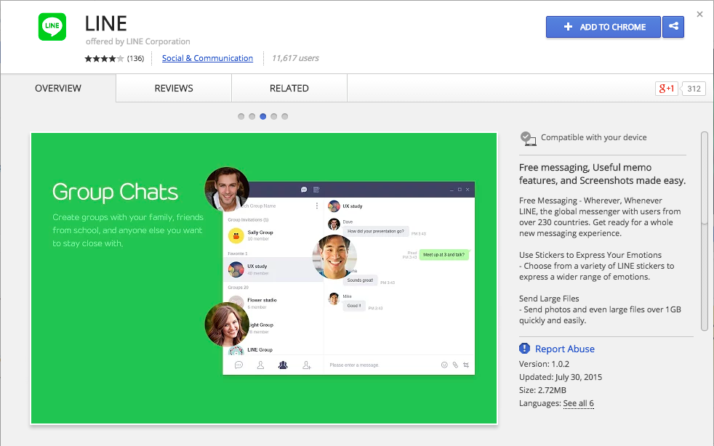Add LINE to Chrome
This screenshot has width=714, height=446.
[x=603, y=27]
